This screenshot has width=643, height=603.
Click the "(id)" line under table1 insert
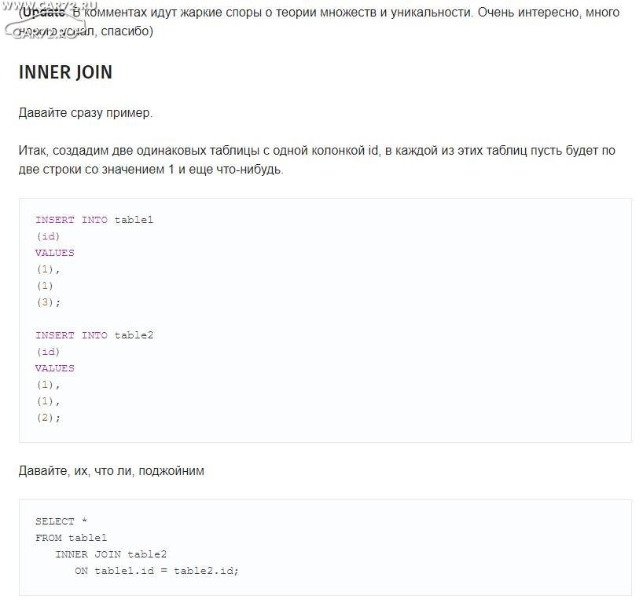click(47, 236)
